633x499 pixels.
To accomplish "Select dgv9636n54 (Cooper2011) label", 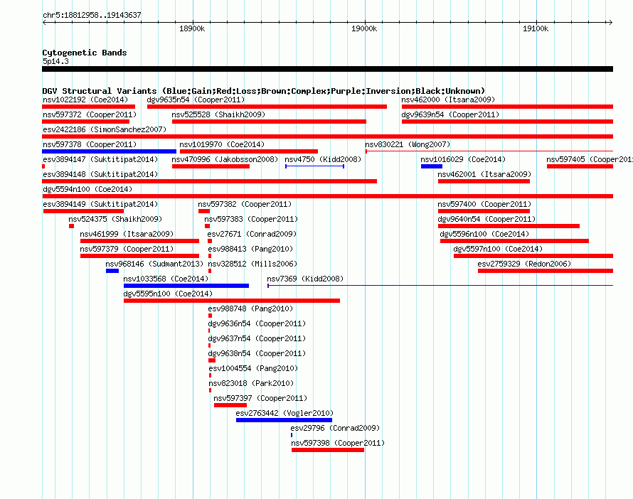I will click(x=257, y=323).
